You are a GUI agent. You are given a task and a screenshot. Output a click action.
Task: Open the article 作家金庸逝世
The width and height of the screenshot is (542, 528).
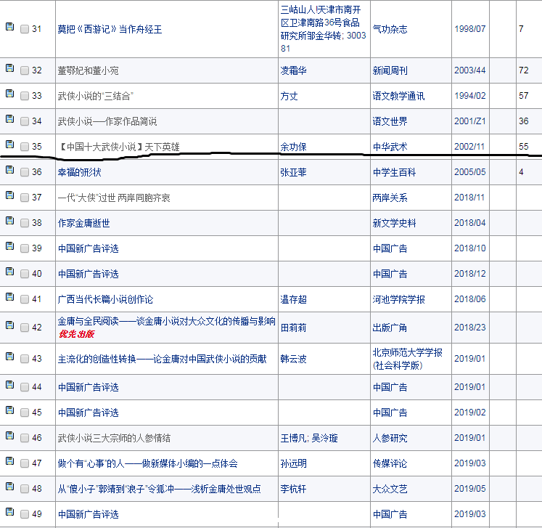86,223
